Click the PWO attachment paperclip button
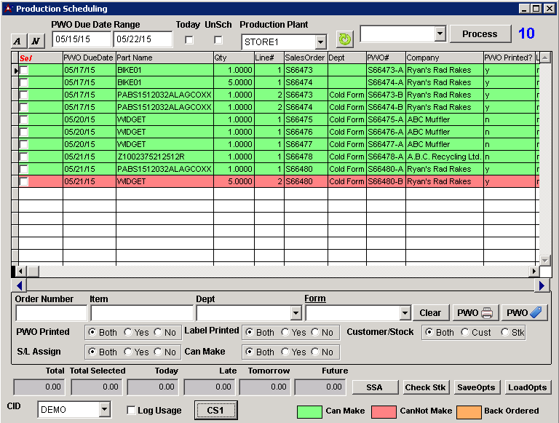559x423 pixels. pos(523,312)
